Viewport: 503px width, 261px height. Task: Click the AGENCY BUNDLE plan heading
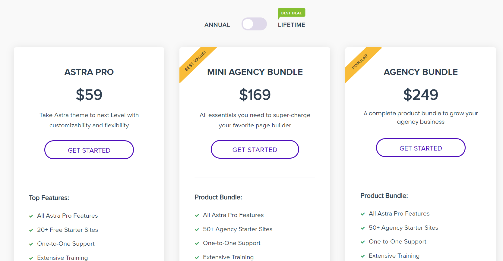[x=421, y=72]
